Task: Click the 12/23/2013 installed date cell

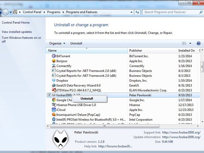Action: (186, 110)
